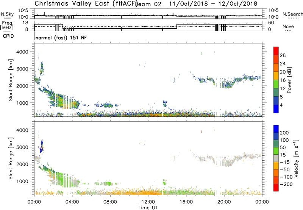Click the frequency step-up near 15:00 UT
The width and height of the screenshot is (303, 210).
(177, 26)
